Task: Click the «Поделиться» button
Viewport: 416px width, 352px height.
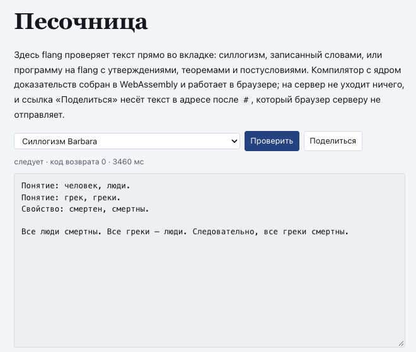Action: pos(333,141)
